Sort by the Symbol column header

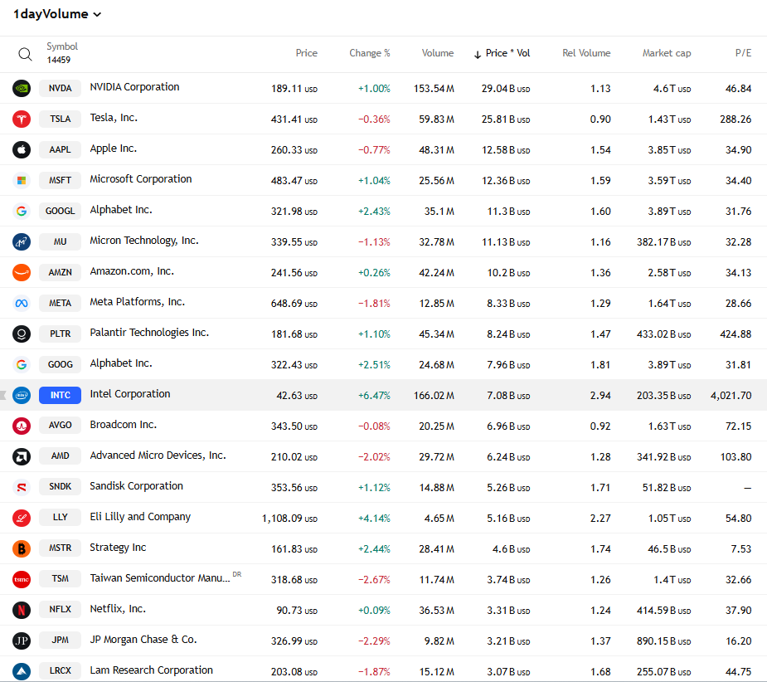(x=62, y=46)
